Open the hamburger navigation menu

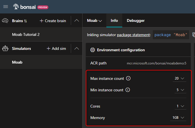point(6,7)
